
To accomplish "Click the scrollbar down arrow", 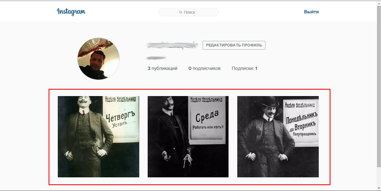I will [x=378, y=188].
